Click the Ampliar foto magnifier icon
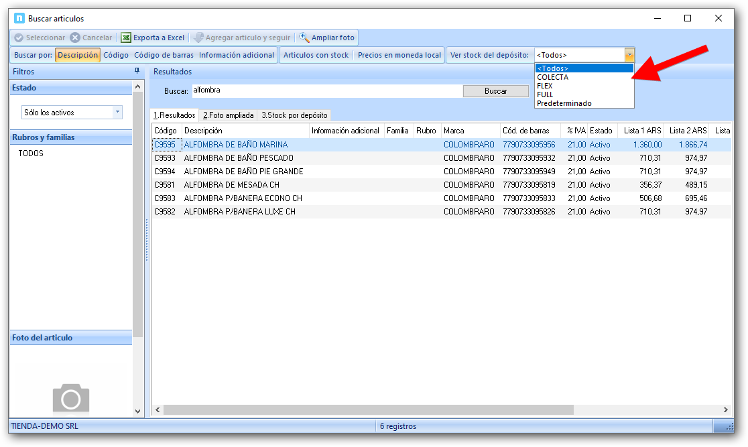 click(304, 38)
